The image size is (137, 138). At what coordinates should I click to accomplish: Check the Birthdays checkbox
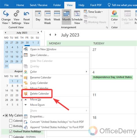(11, 126)
